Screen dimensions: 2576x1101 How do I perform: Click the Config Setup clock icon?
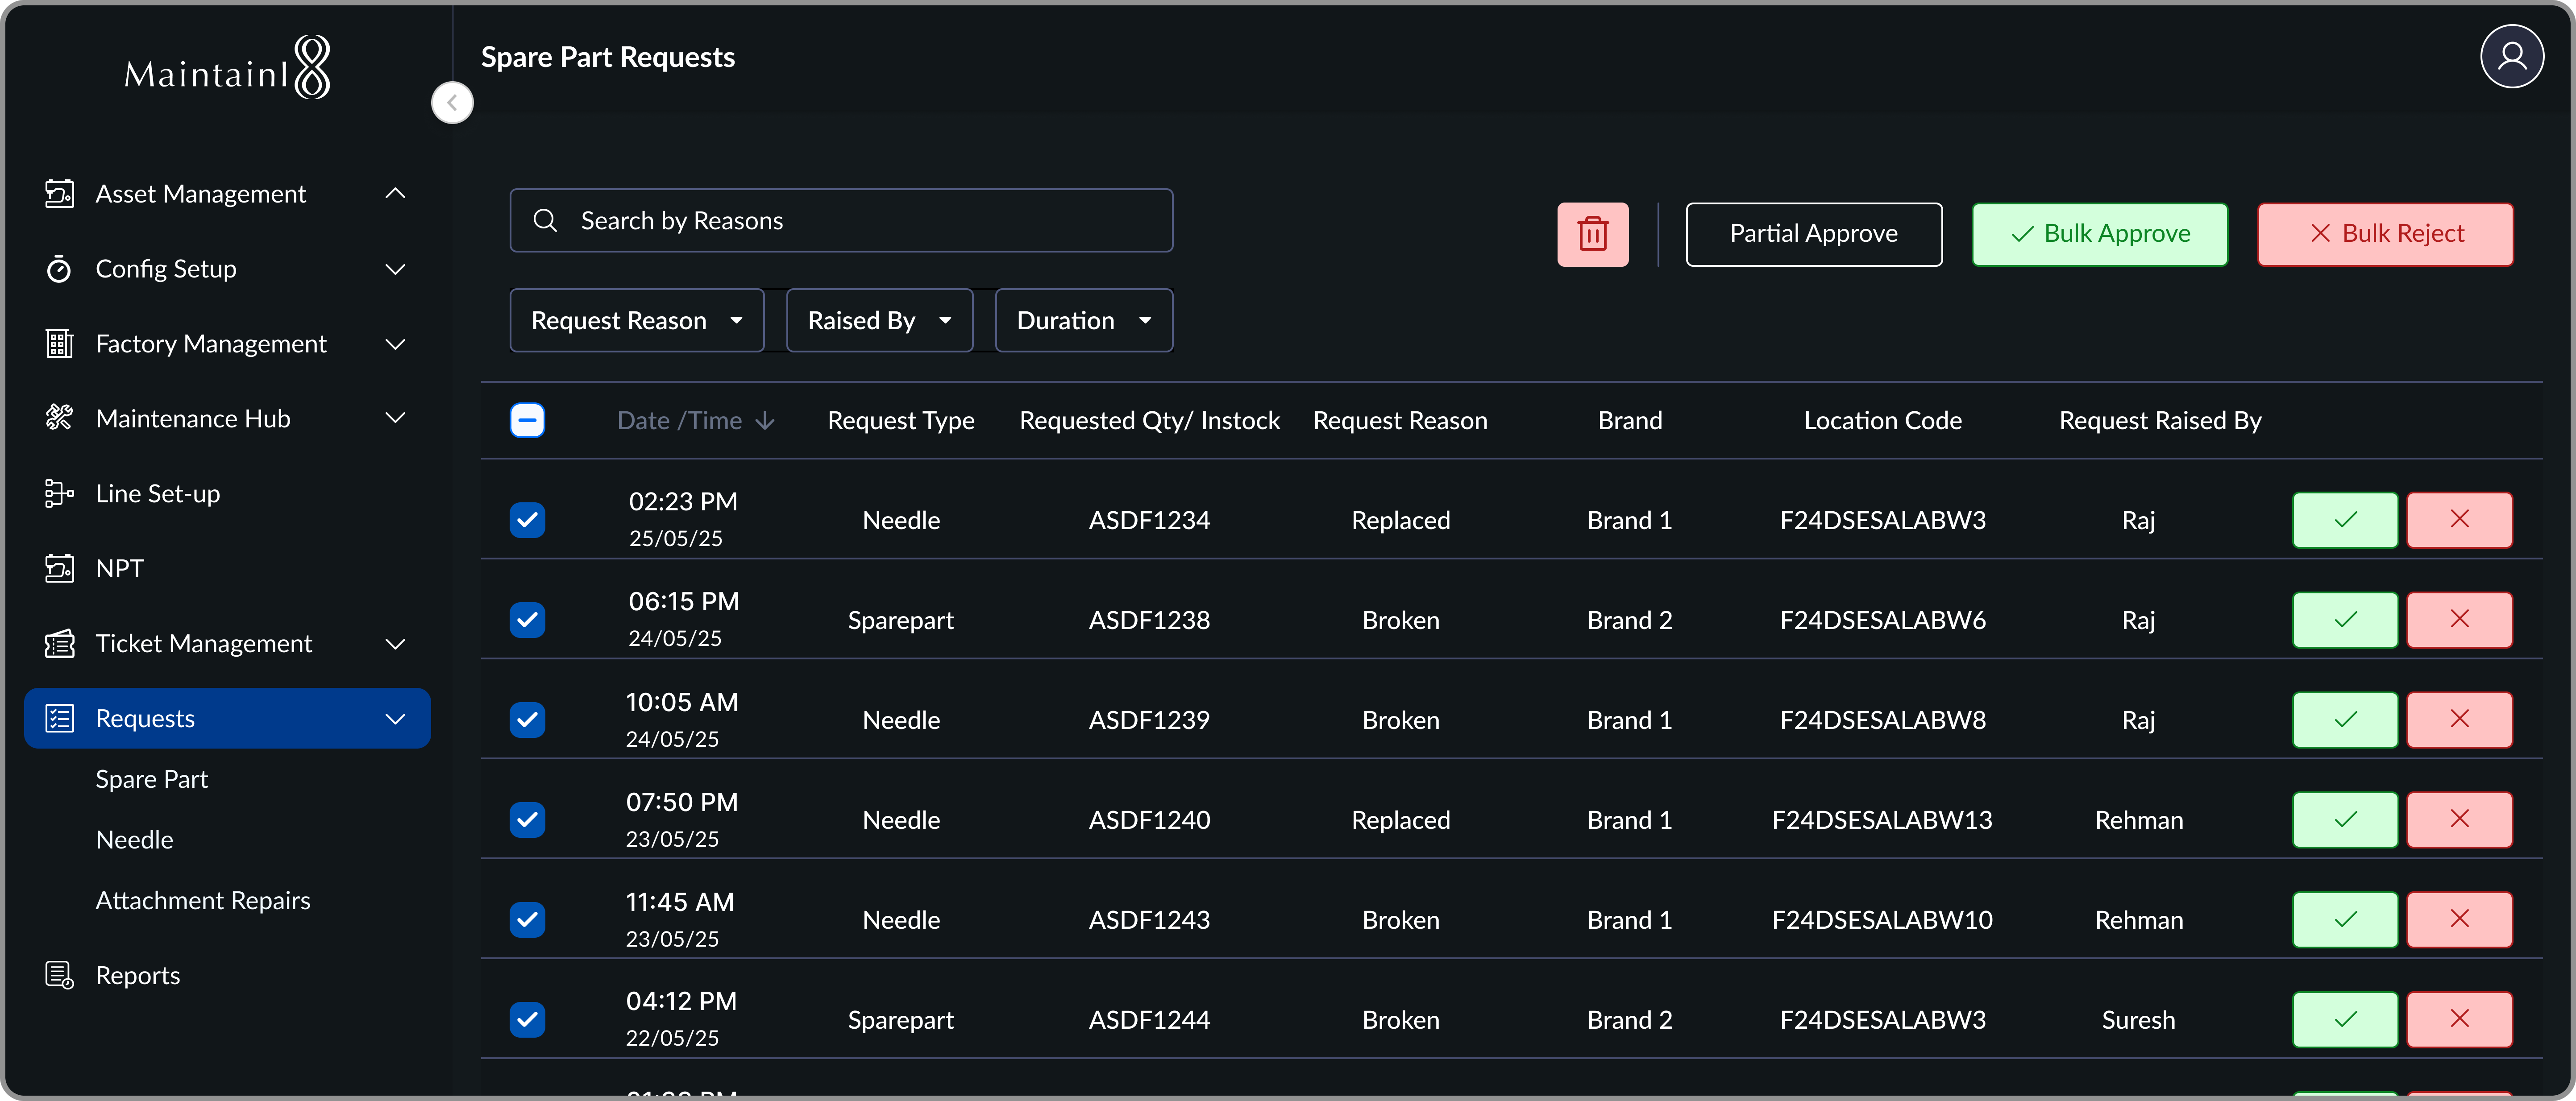(59, 269)
